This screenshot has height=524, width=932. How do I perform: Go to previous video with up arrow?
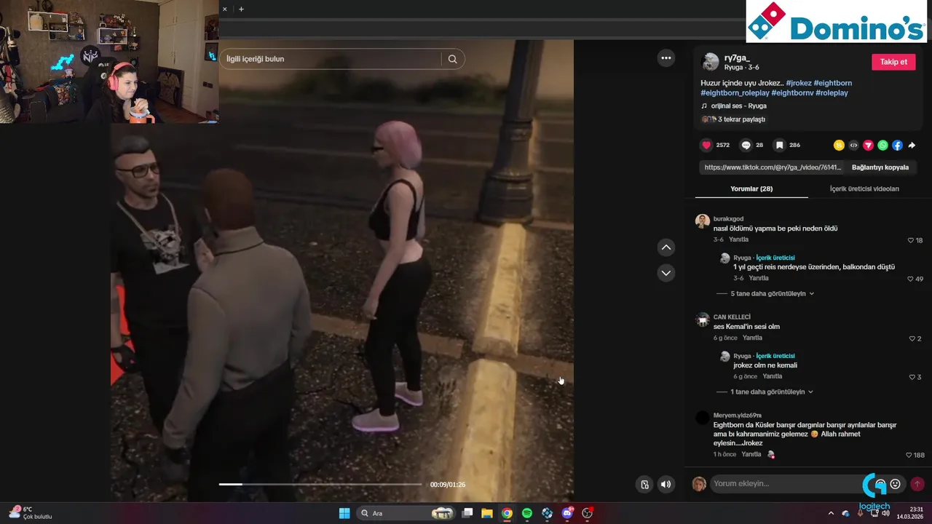(x=666, y=247)
